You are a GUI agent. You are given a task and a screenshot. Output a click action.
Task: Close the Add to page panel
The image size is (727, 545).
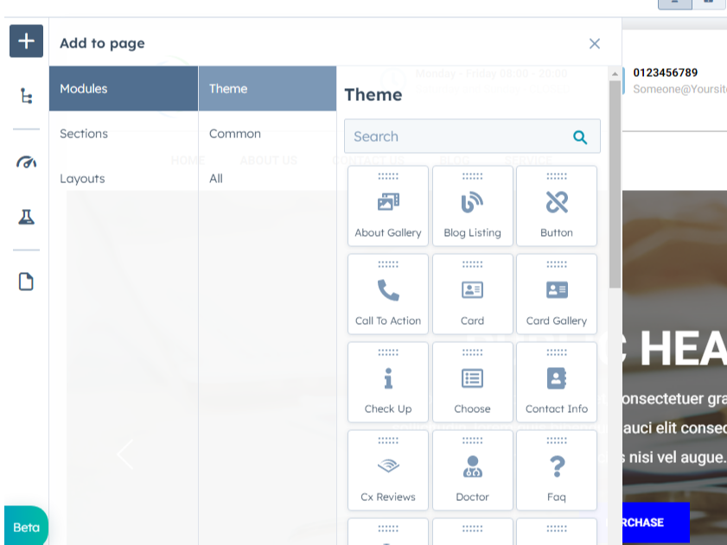(594, 43)
